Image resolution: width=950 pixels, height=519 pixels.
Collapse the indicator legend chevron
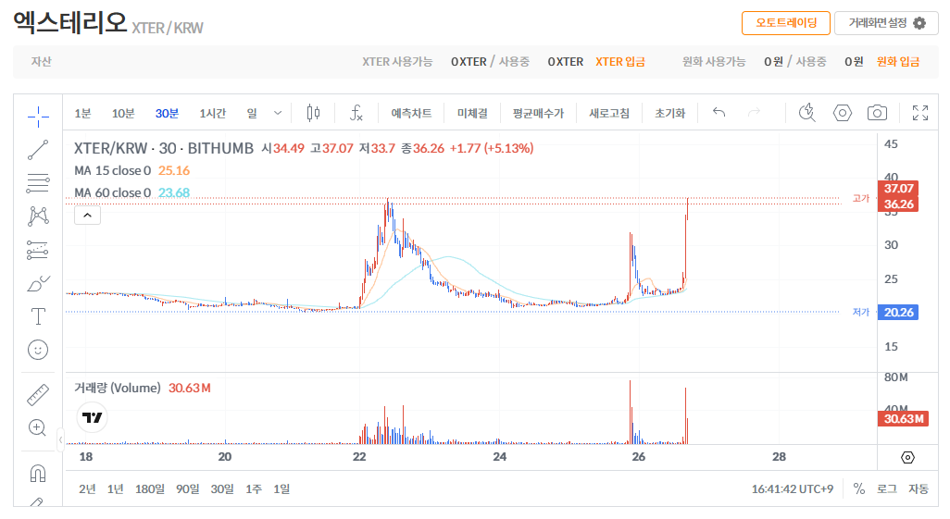87,216
